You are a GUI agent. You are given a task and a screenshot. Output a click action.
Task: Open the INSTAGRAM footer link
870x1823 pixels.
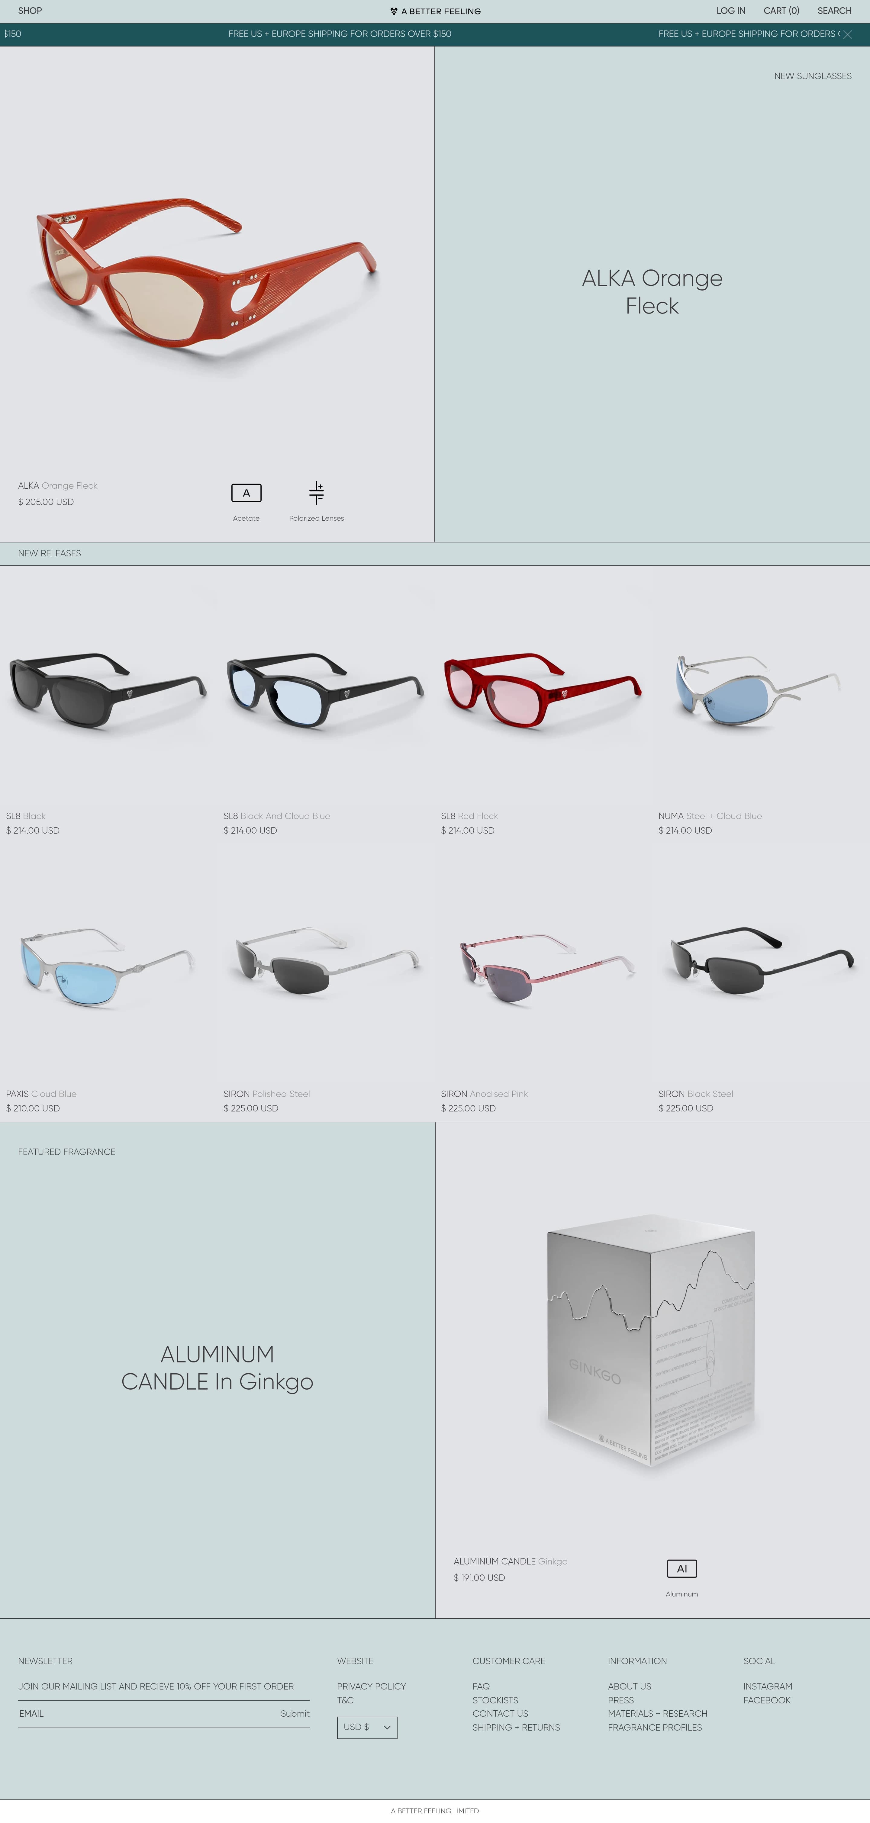click(x=768, y=1686)
